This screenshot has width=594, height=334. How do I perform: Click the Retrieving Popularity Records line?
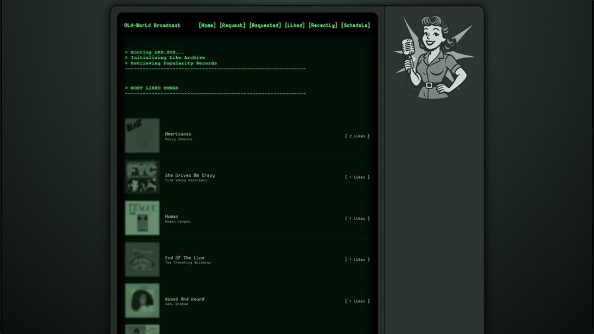(x=171, y=63)
